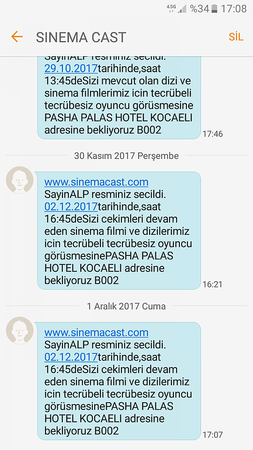Image resolution: width=253 pixels, height=450 pixels.
Task: Tap the orange back arrow
Action: point(17,37)
